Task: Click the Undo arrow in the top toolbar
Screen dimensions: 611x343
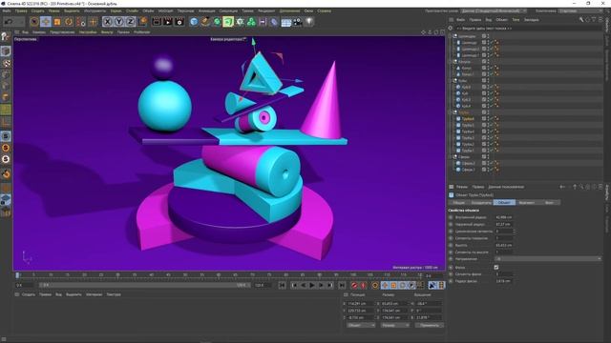Action: click(9, 22)
